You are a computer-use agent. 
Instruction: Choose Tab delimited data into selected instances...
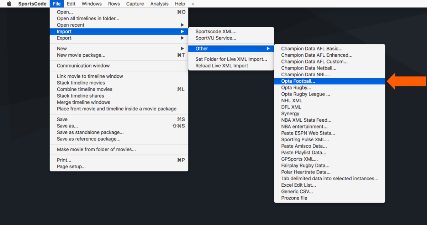(330, 179)
